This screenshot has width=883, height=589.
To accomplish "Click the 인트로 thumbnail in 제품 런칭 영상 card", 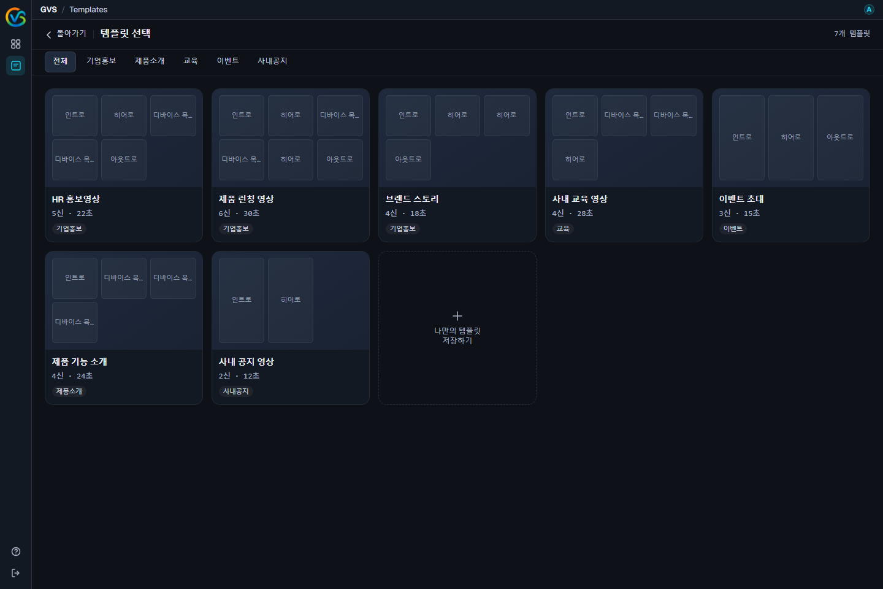I will click(x=242, y=115).
